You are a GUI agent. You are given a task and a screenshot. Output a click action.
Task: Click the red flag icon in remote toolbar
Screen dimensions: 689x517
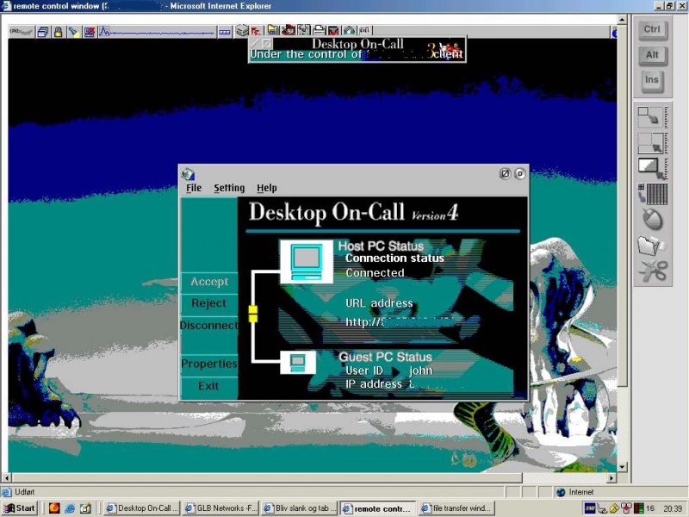click(255, 30)
